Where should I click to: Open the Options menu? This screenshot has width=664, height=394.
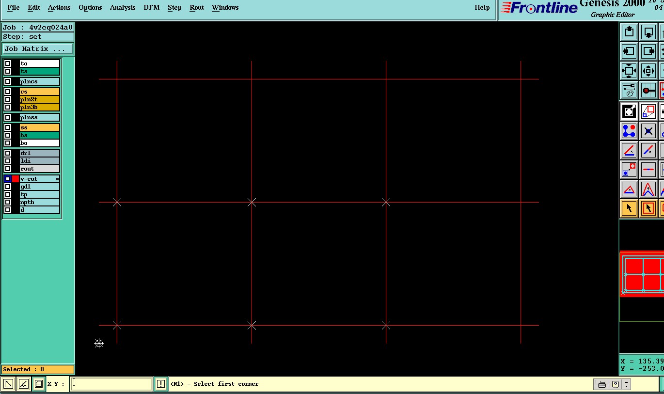[x=90, y=7]
